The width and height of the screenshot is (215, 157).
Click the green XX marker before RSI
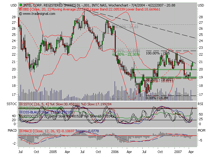pyautogui.click(x=21, y=108)
